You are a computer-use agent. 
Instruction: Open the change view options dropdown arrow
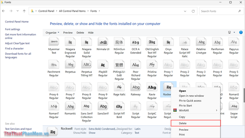coord(234,32)
